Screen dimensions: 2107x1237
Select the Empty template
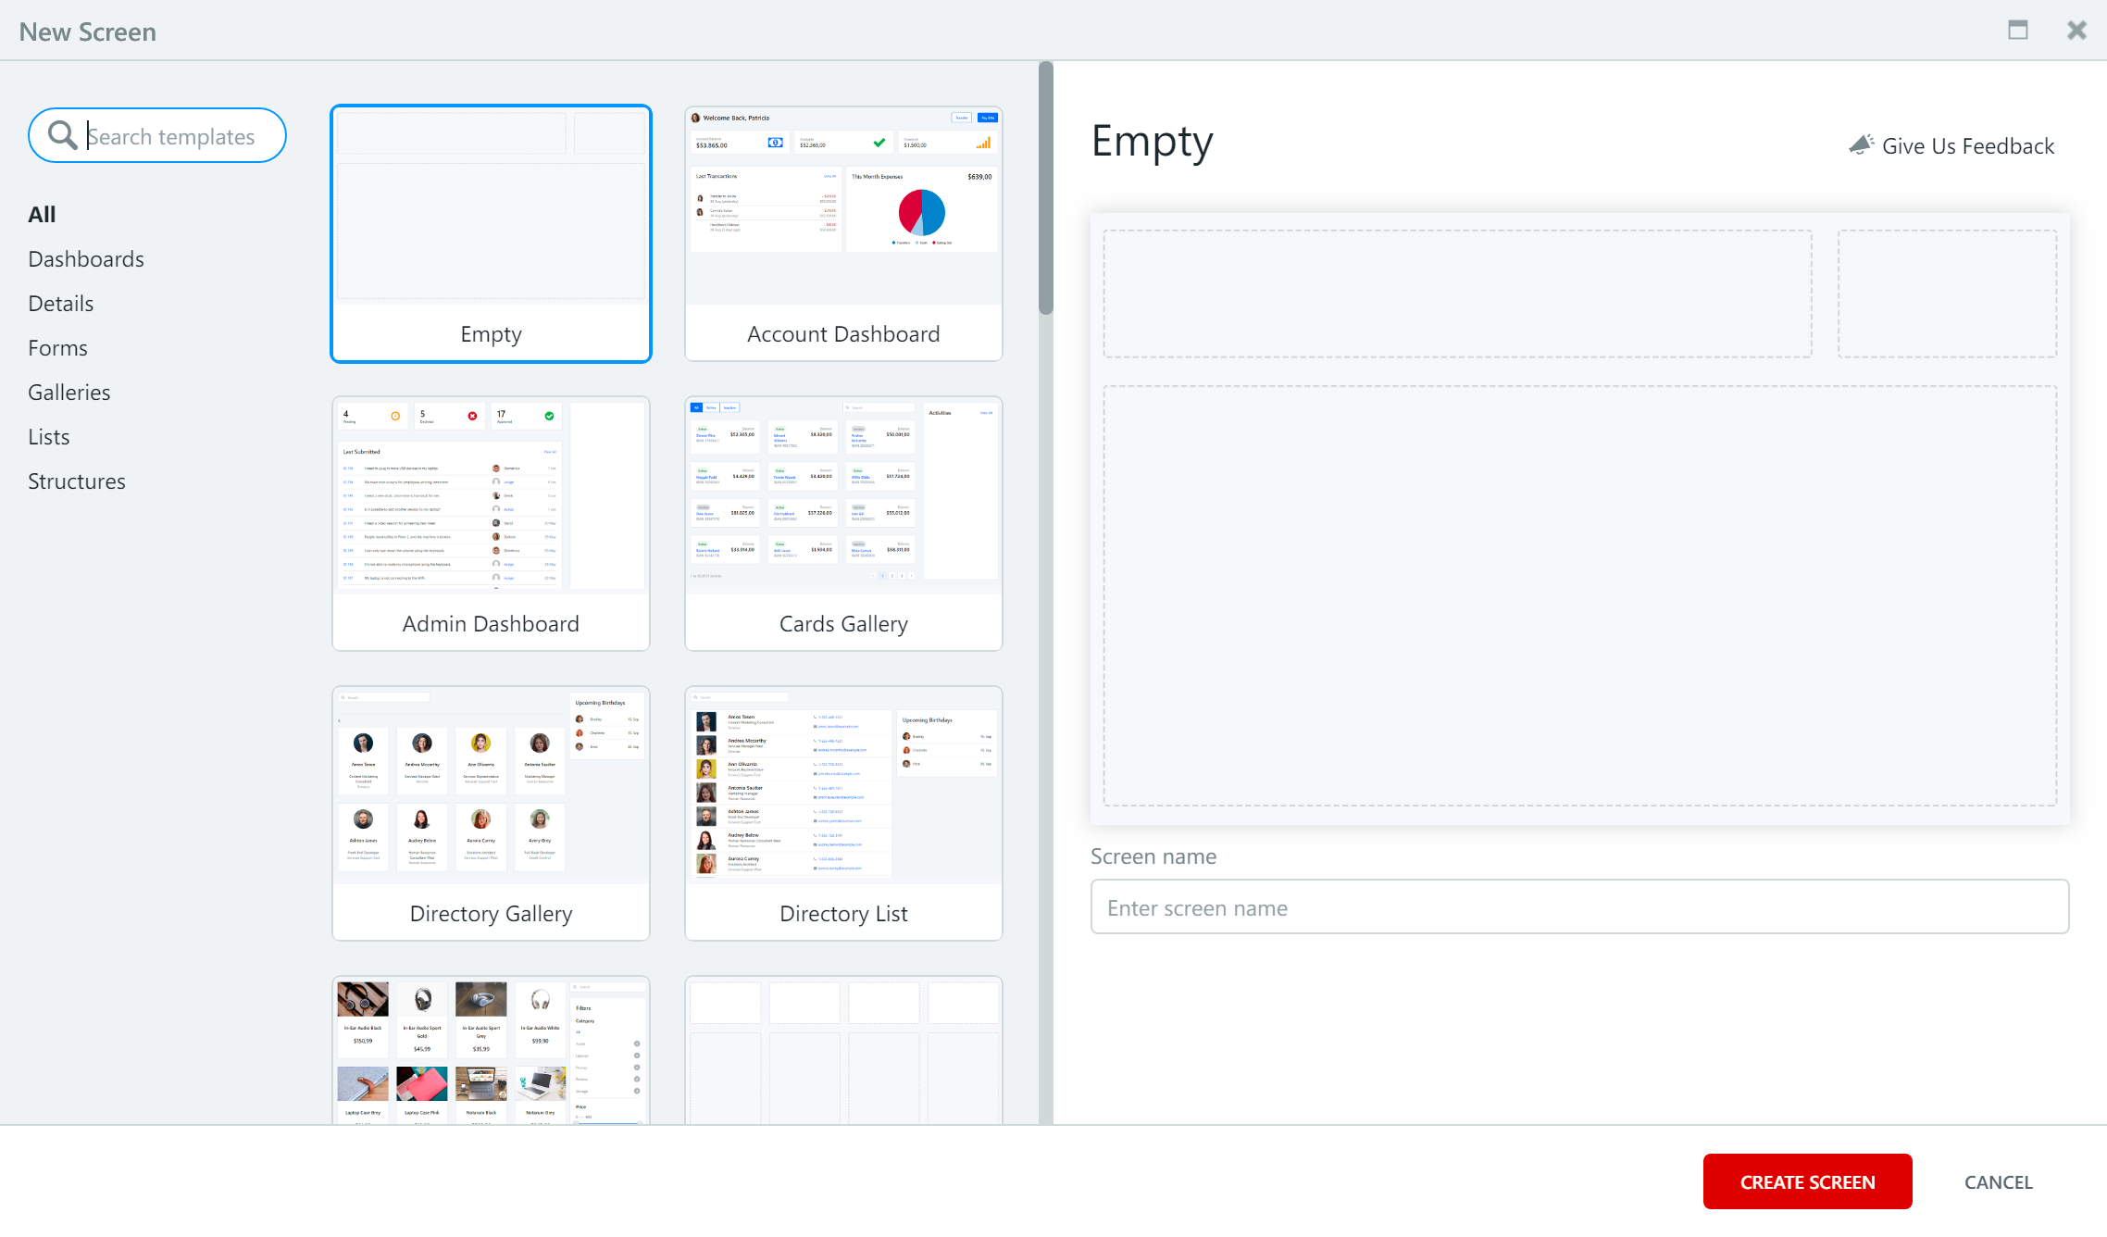tap(491, 233)
